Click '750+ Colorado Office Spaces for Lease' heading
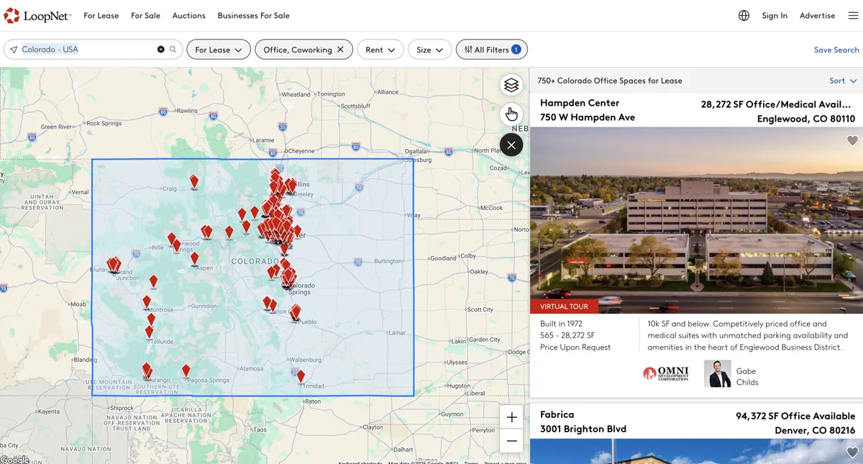The height and width of the screenshot is (464, 863). click(x=610, y=81)
